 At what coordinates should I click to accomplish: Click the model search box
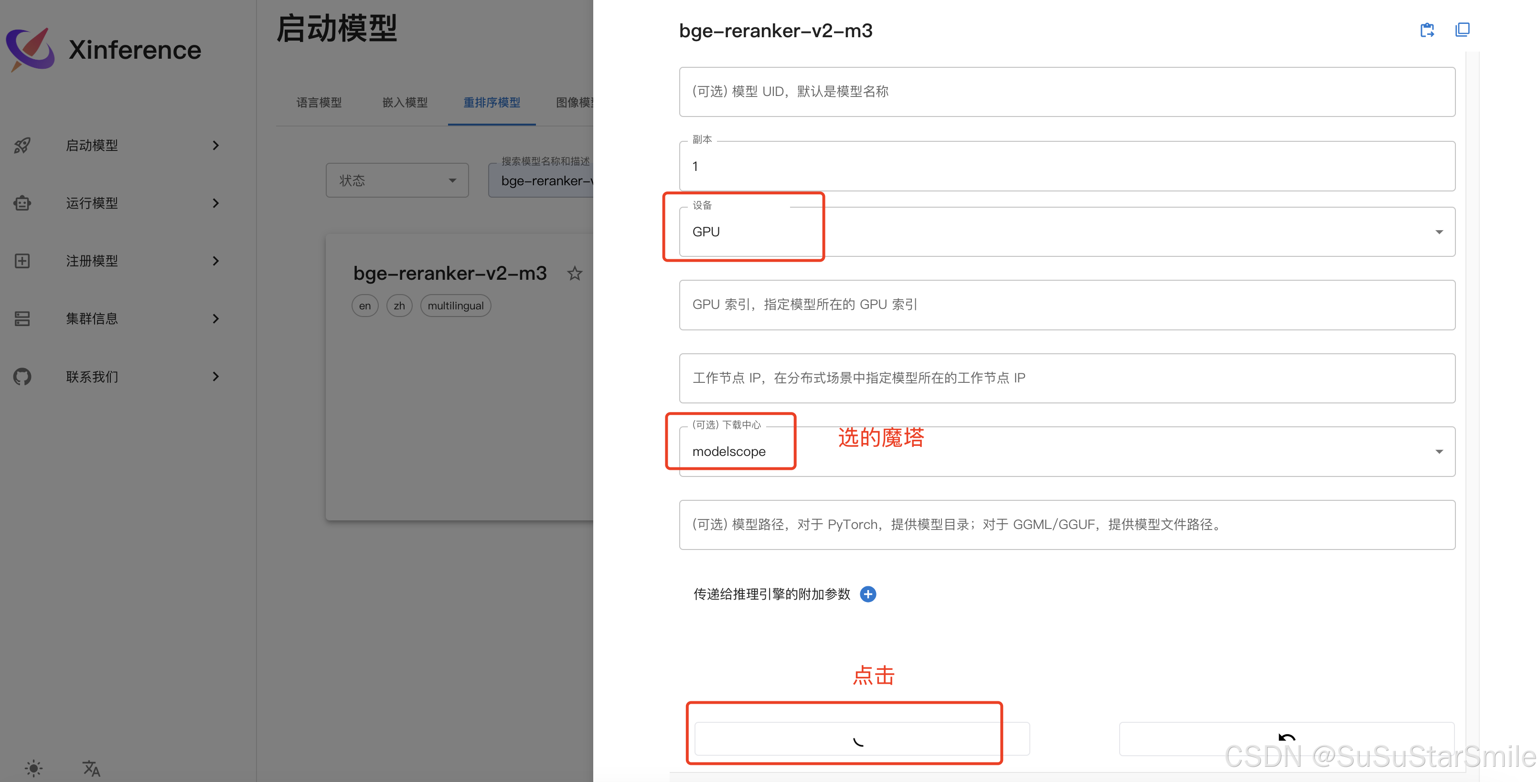[541, 180]
